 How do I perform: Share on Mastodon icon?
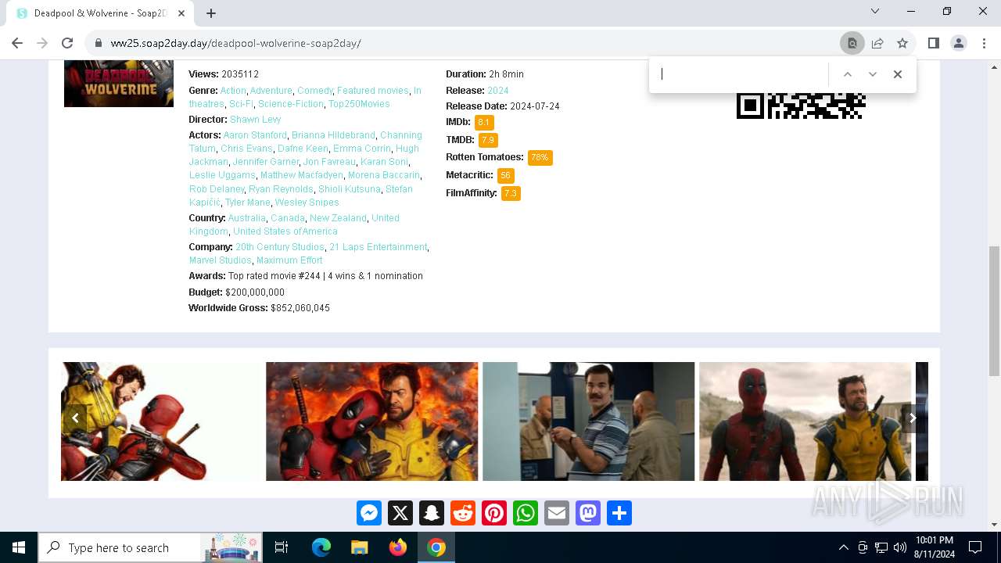click(588, 513)
